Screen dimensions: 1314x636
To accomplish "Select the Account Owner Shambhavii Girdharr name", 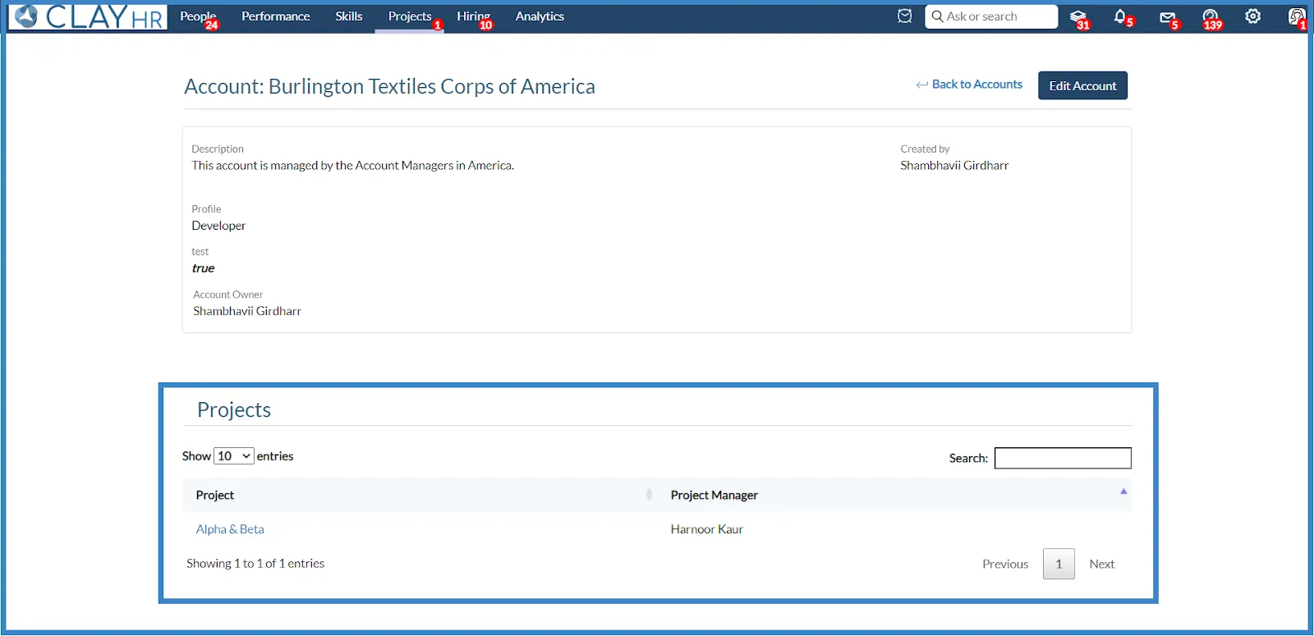I will pos(247,311).
